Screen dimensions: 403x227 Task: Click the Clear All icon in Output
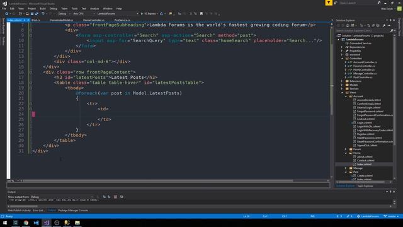(115, 197)
